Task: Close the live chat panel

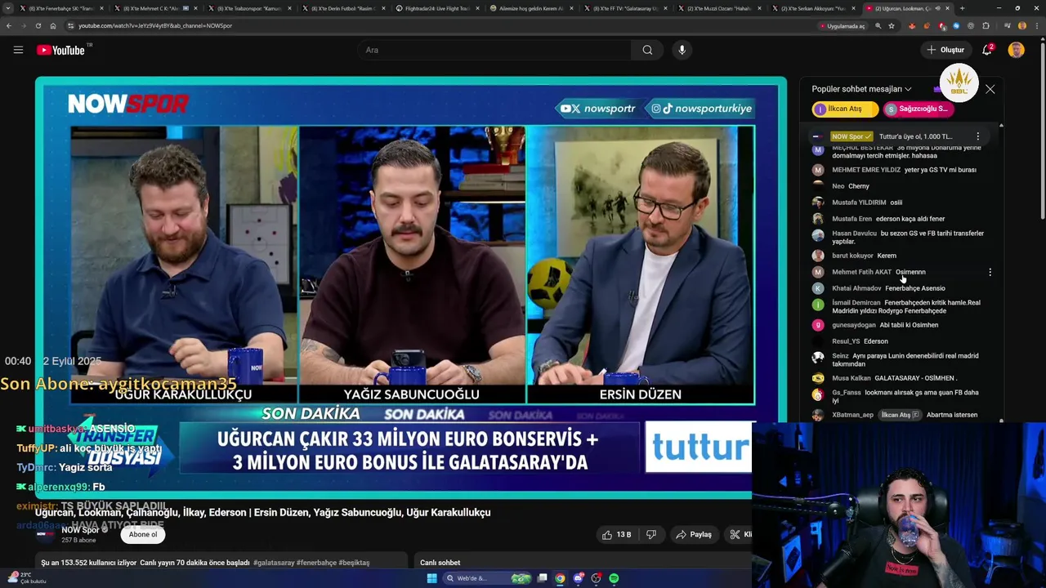Action: (x=990, y=89)
